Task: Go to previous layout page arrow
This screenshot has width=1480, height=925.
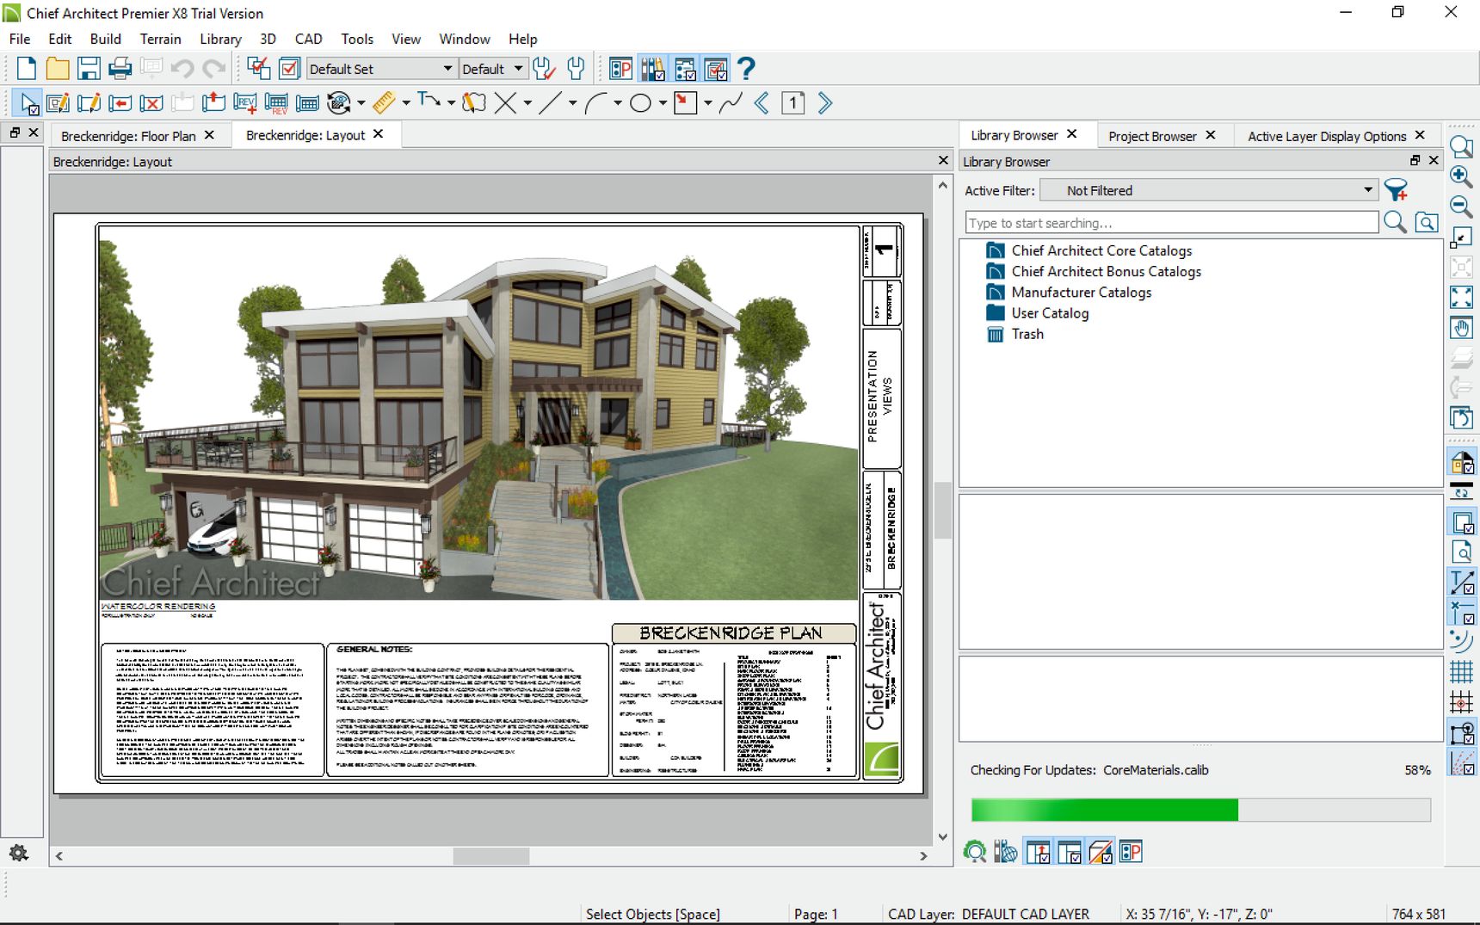Action: (762, 103)
